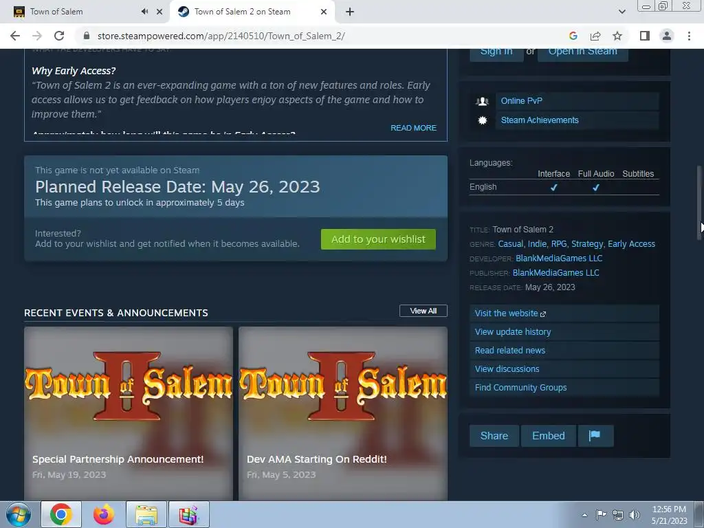View discussions for this game
The width and height of the screenshot is (704, 528).
click(x=564, y=368)
